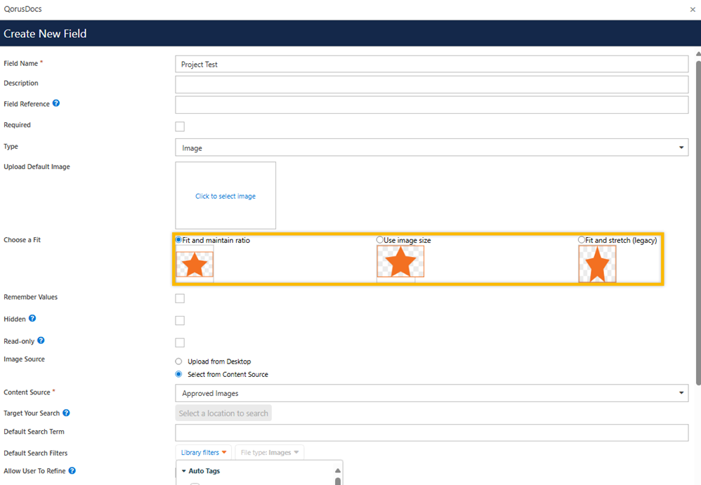Open the Library filters dropdown

[204, 453]
